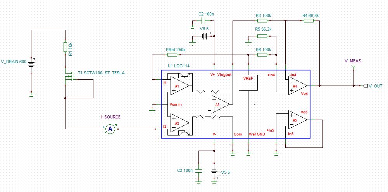Select resistor R3 100k

point(262,21)
